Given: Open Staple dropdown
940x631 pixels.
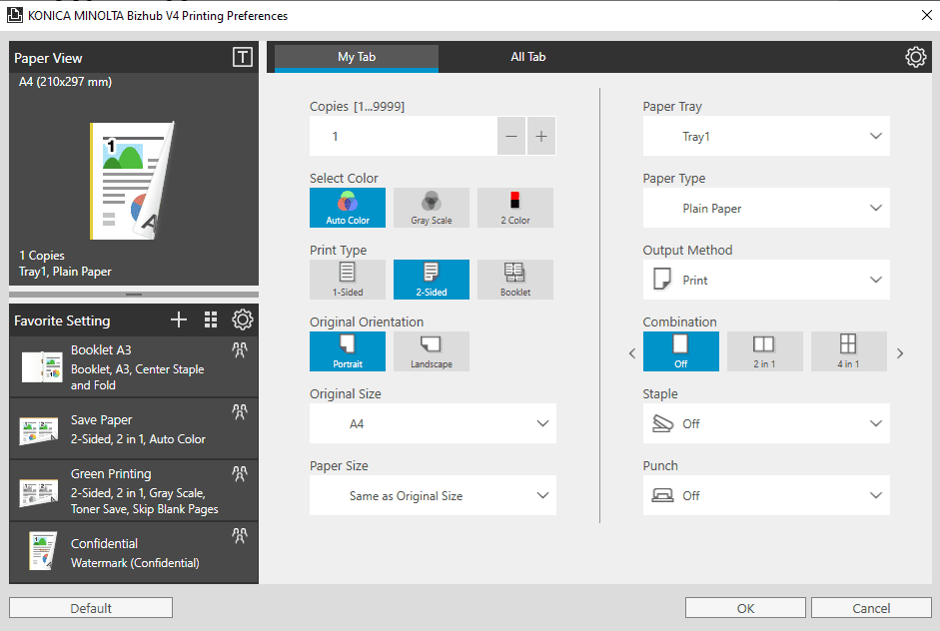Looking at the screenshot, I should tap(766, 423).
